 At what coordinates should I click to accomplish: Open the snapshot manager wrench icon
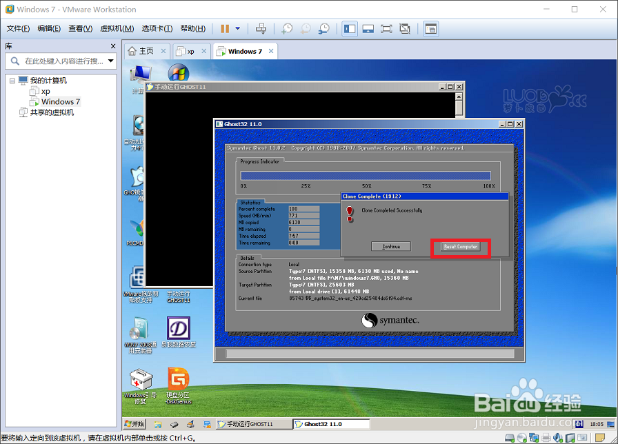click(323, 28)
